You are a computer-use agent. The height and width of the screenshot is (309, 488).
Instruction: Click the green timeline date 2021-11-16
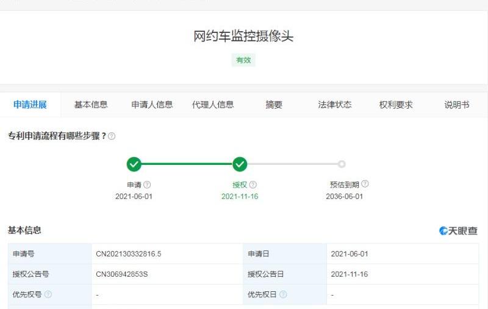240,197
